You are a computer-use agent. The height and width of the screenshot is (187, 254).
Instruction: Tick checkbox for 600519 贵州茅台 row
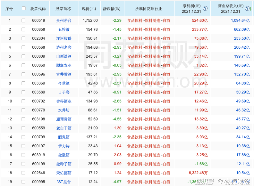click(23, 20)
